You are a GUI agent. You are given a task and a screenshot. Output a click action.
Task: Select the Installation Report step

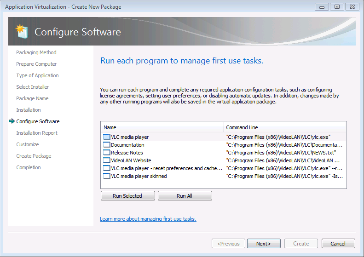pyautogui.click(x=37, y=133)
